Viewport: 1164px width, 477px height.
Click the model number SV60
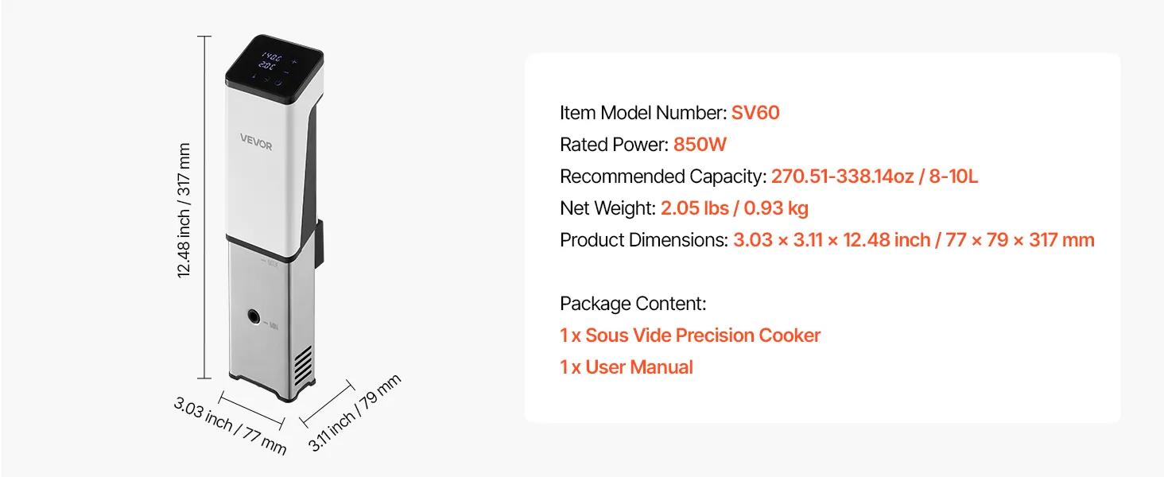755,113
